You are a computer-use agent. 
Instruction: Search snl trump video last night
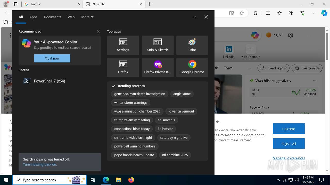(x=133, y=137)
